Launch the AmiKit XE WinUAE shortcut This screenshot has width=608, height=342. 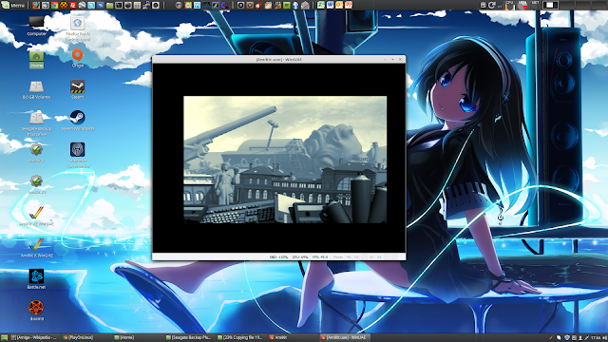click(x=36, y=216)
